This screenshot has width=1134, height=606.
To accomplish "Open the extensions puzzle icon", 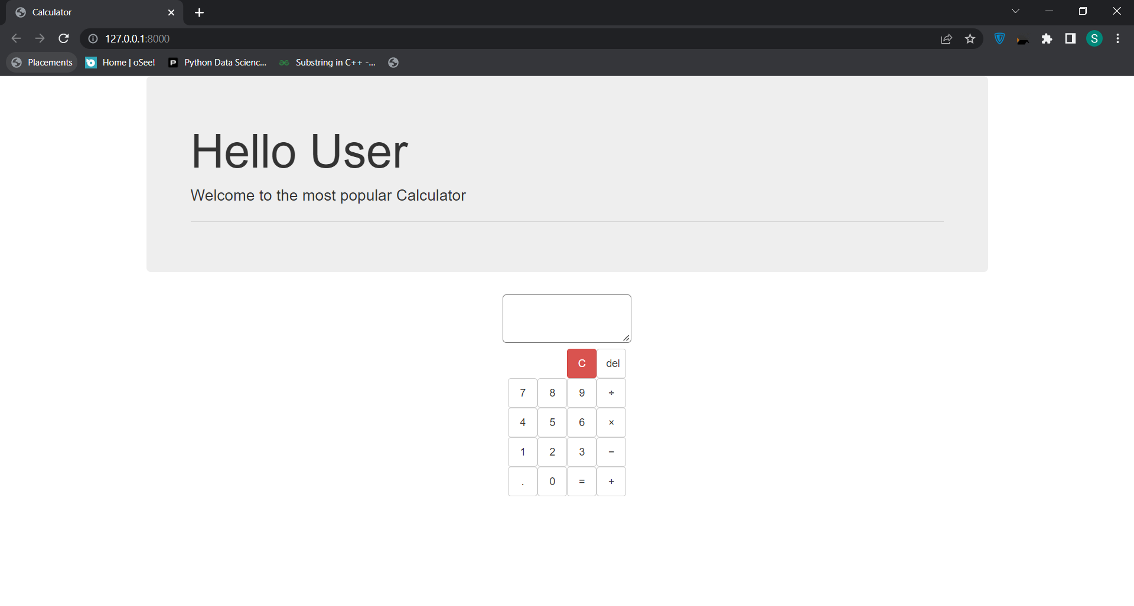I will click(1047, 39).
